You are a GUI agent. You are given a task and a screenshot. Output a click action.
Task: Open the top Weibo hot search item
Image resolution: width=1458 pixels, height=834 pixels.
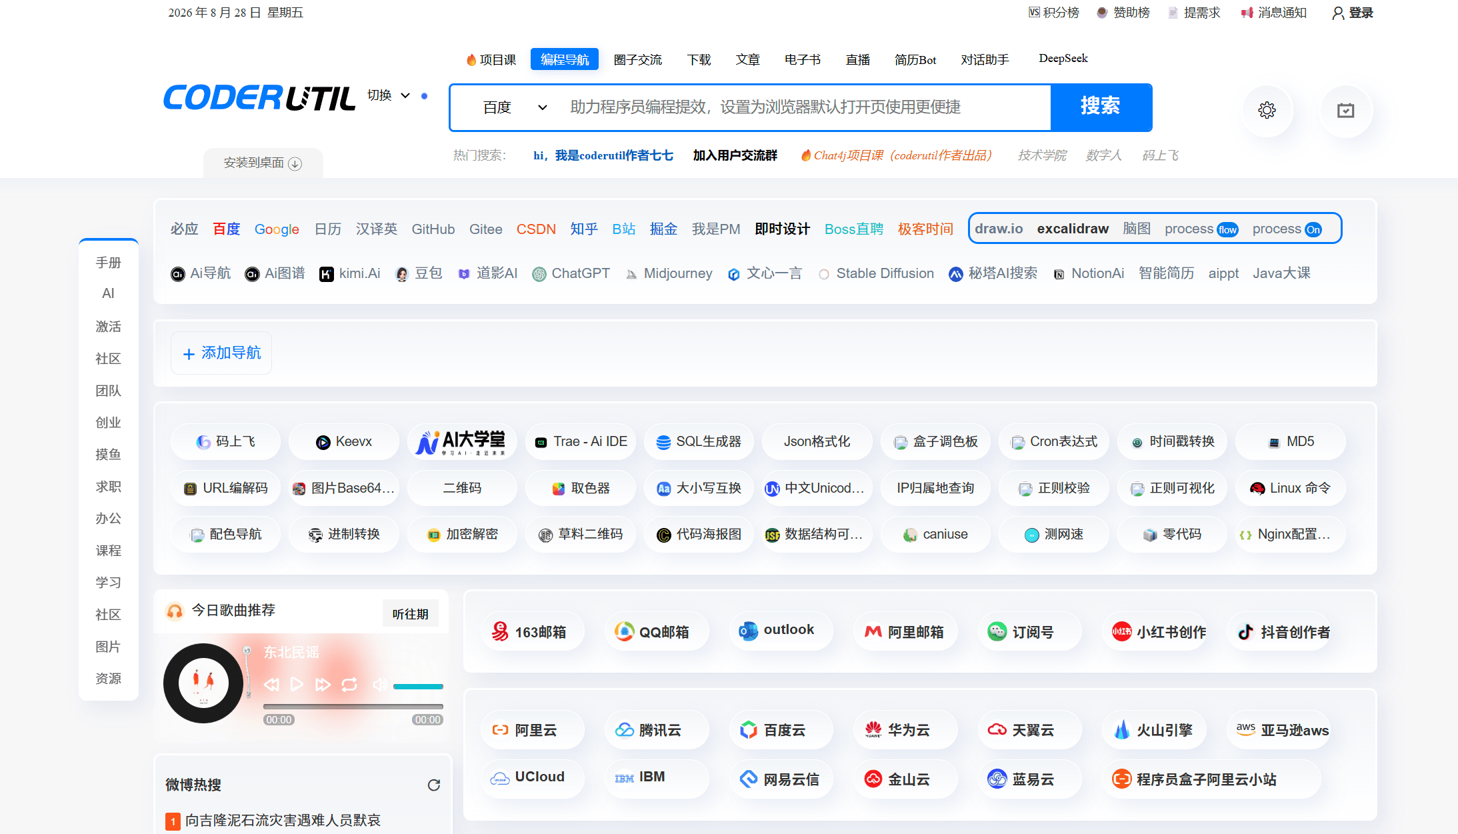coord(283,821)
